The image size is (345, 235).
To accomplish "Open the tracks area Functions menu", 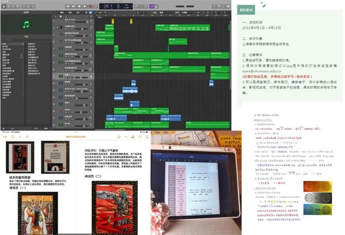I will coord(70,13).
